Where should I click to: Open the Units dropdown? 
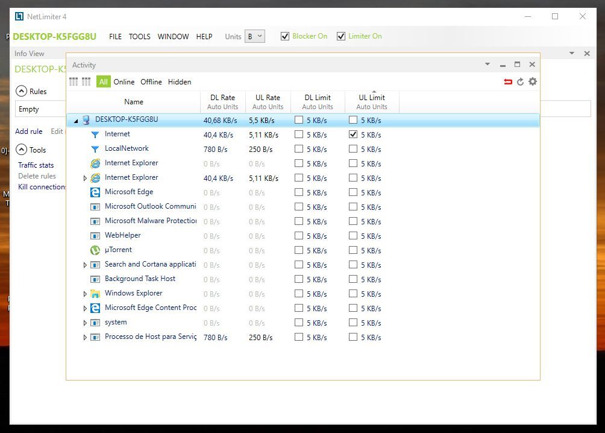click(x=255, y=36)
